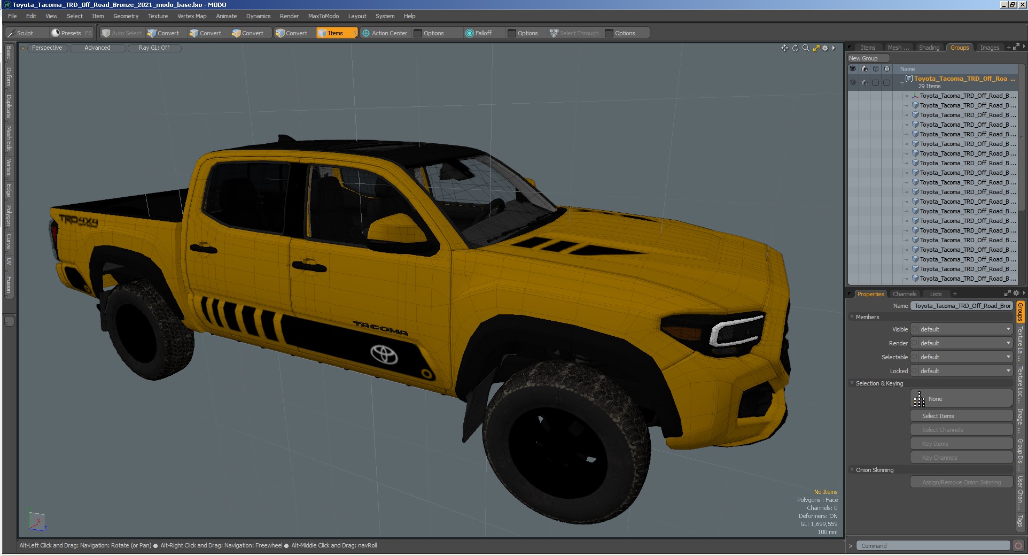Click the viewport rotate icon
Viewport: 1028px width, 556px height.
(x=795, y=48)
